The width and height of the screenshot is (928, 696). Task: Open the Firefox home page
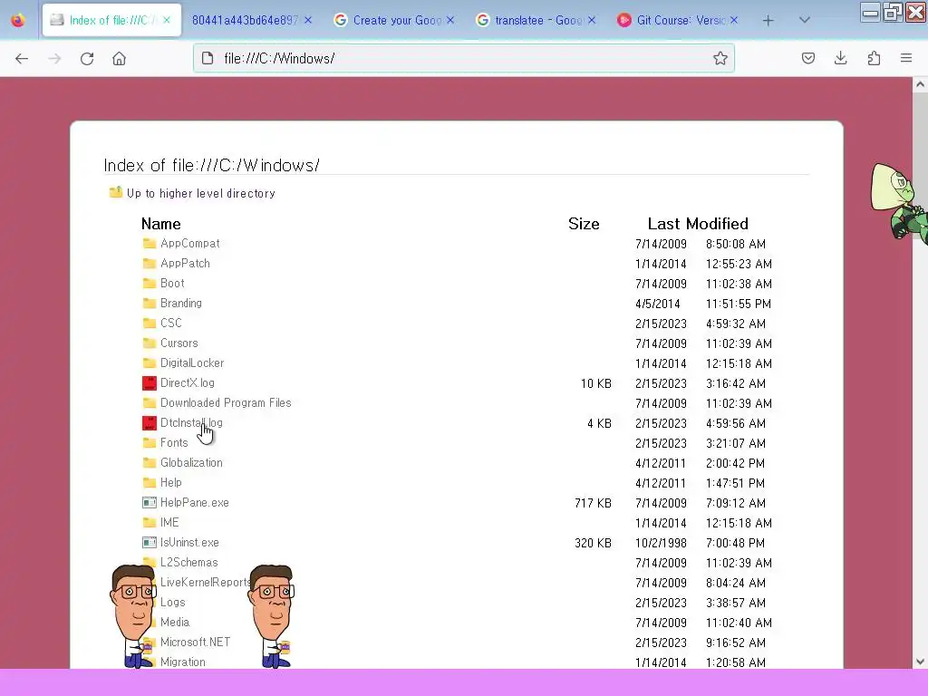119,59
